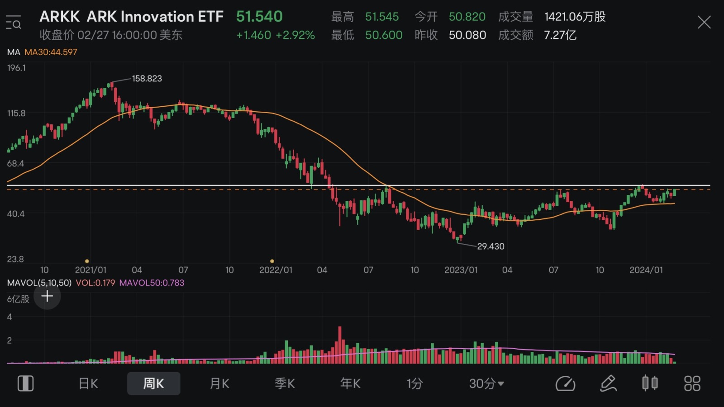Switch to quarterly K (季K) tab
724x407 pixels.
coord(285,383)
